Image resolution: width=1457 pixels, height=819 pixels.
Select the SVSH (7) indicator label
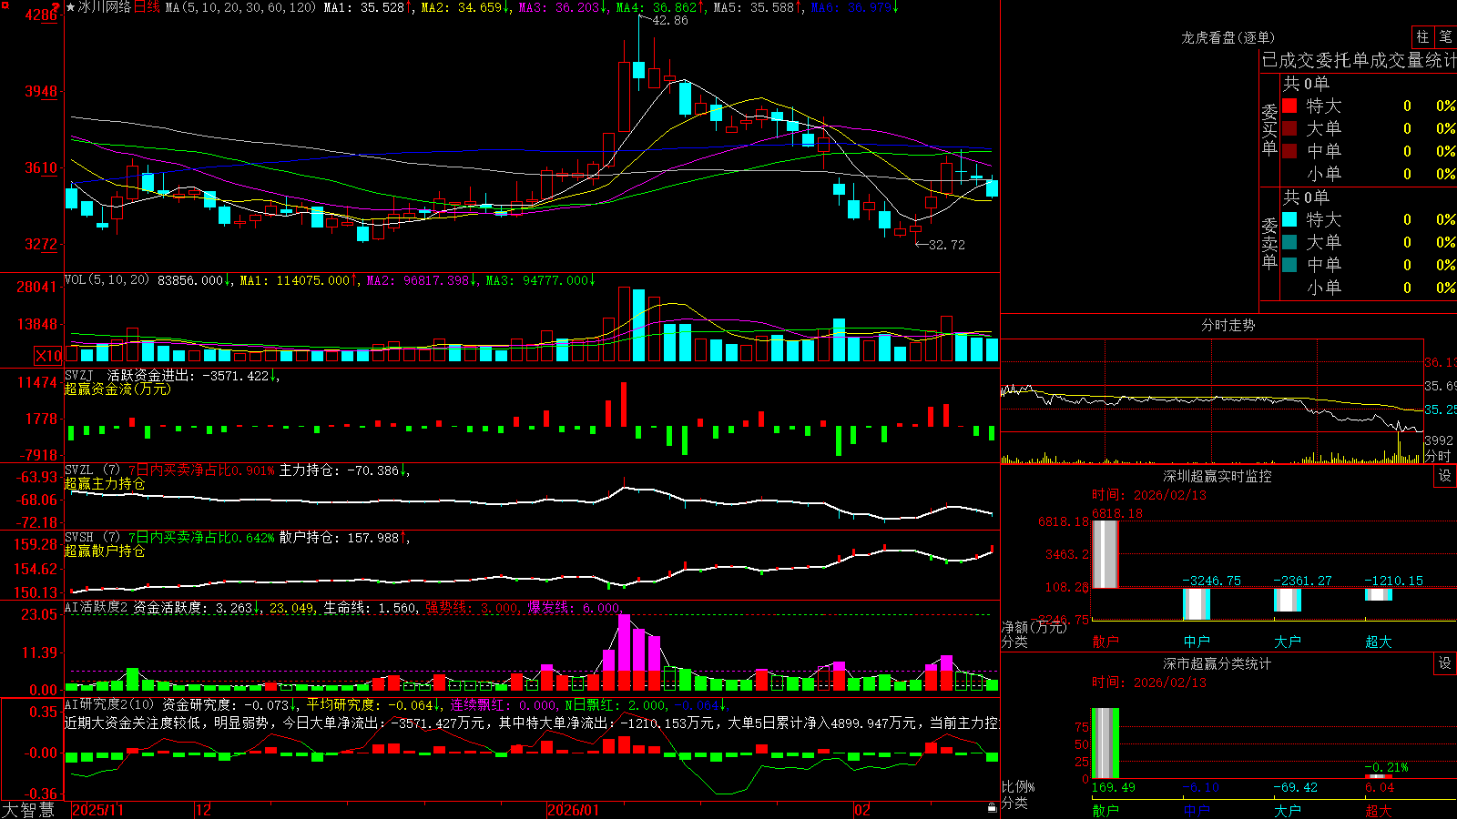(x=92, y=538)
